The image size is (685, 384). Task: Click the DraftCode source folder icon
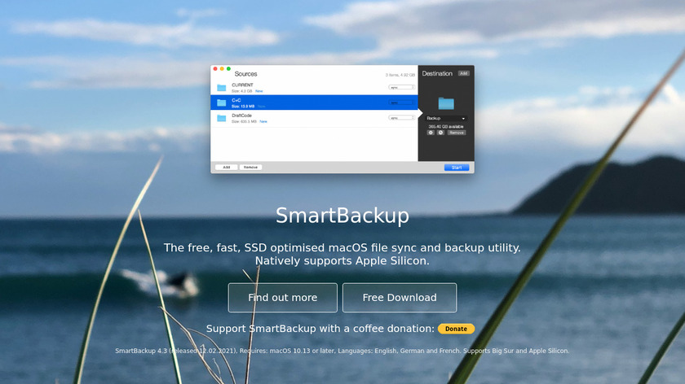tap(222, 118)
